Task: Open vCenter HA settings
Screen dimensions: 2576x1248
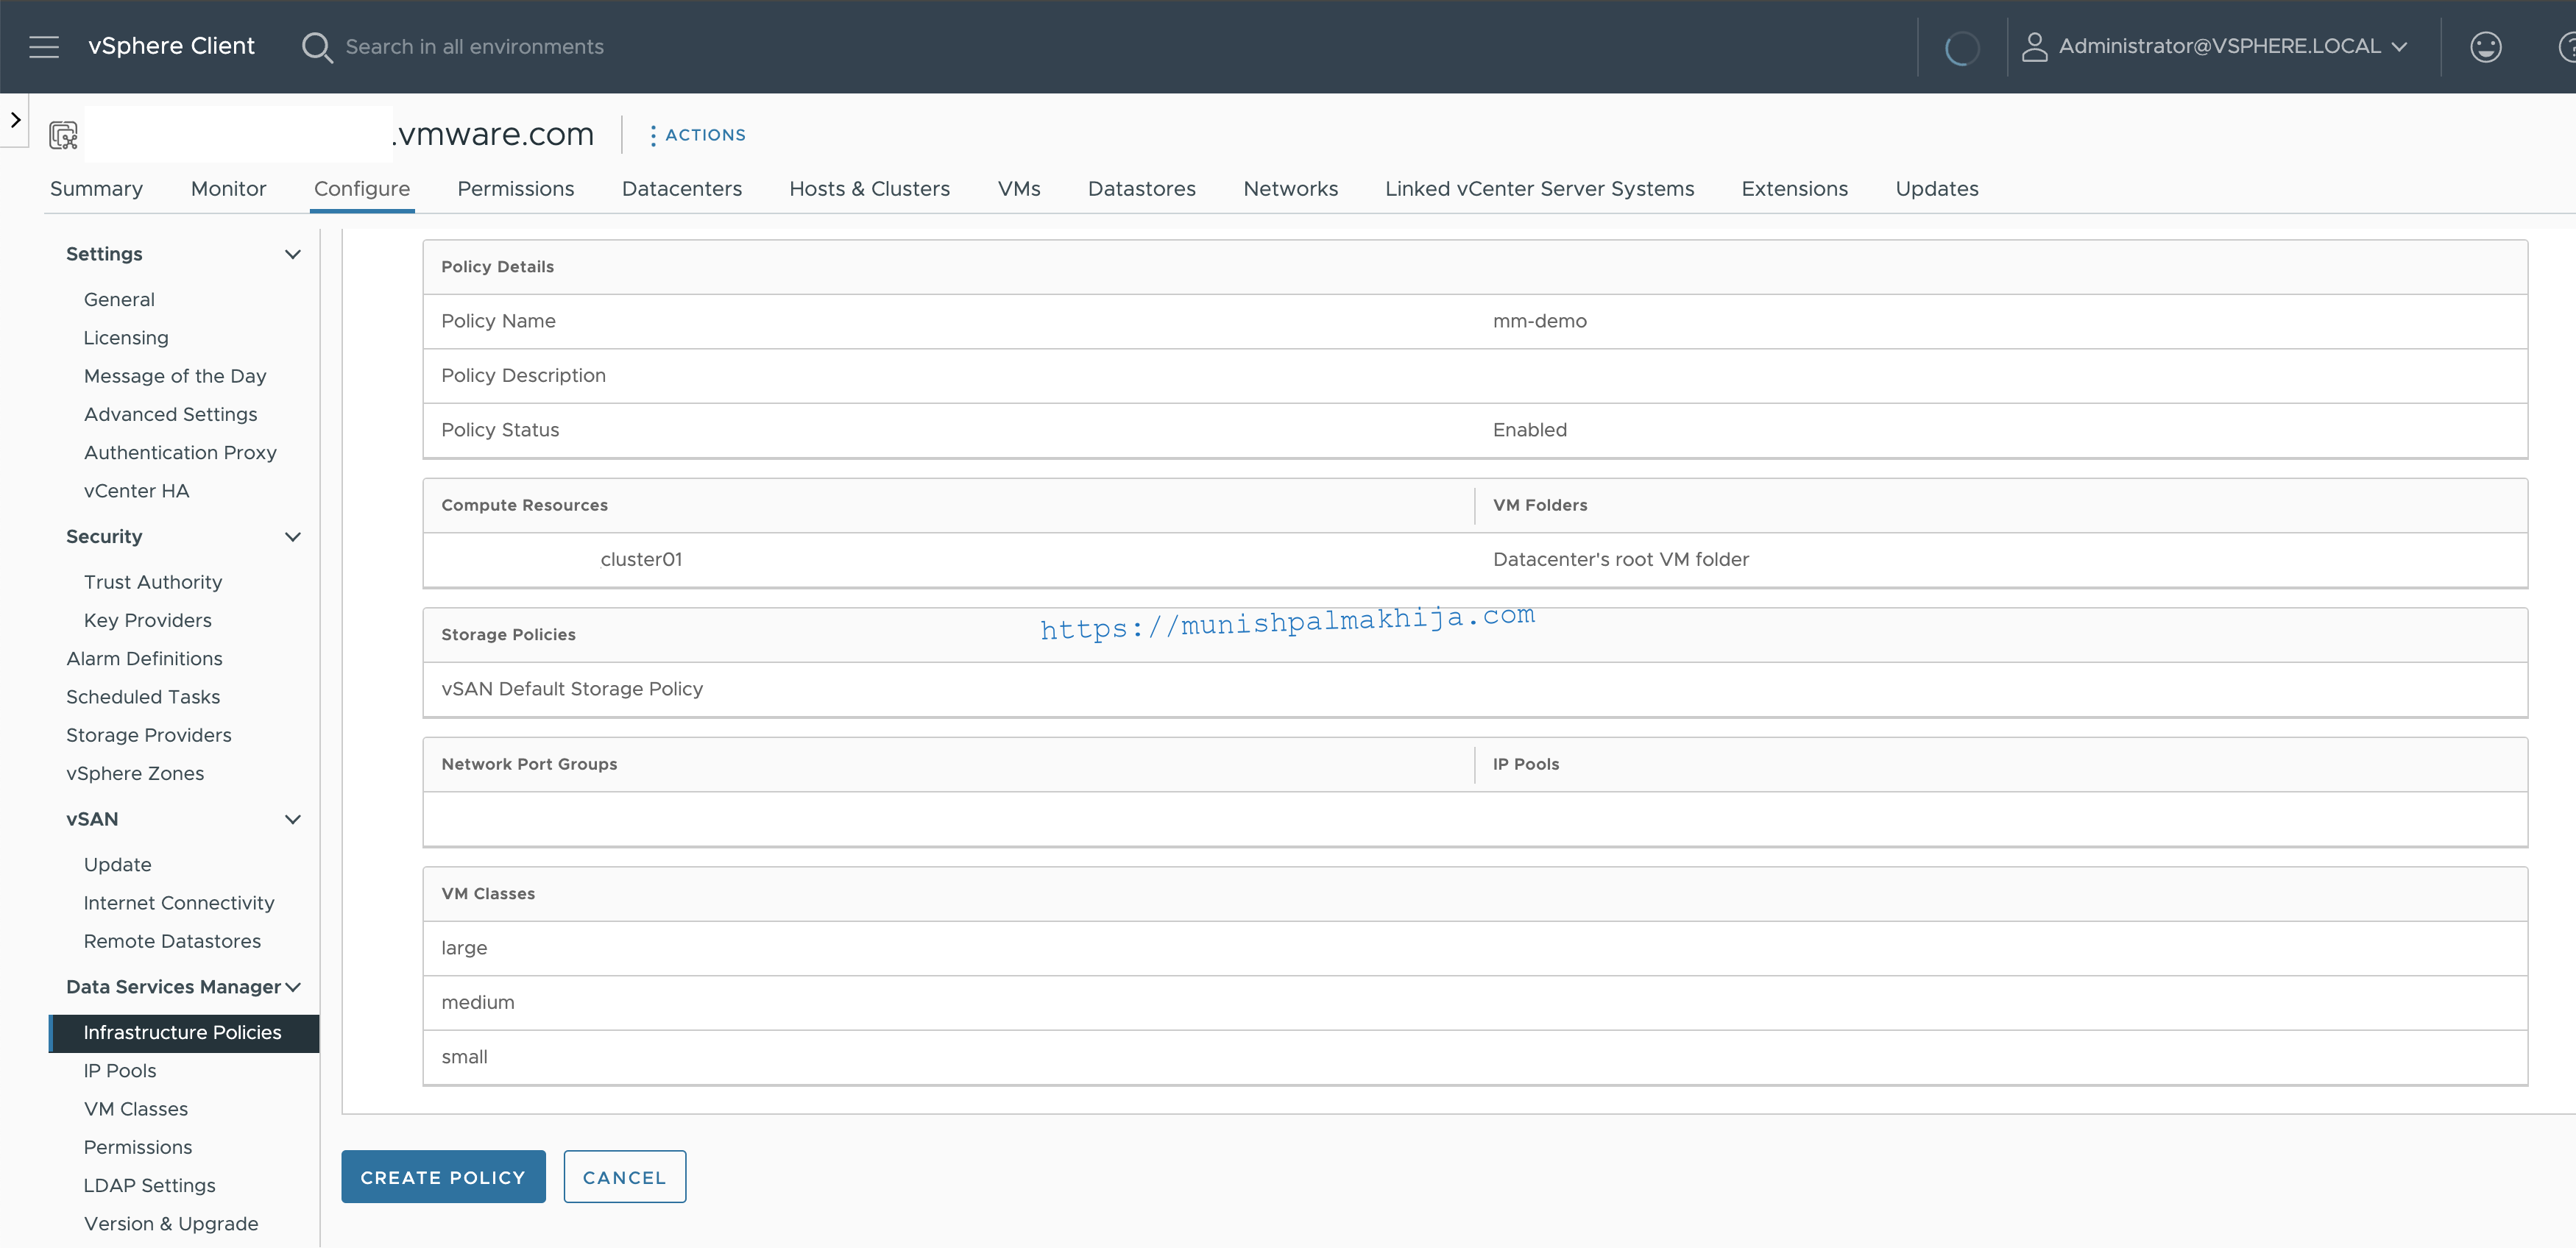Action: pos(136,491)
